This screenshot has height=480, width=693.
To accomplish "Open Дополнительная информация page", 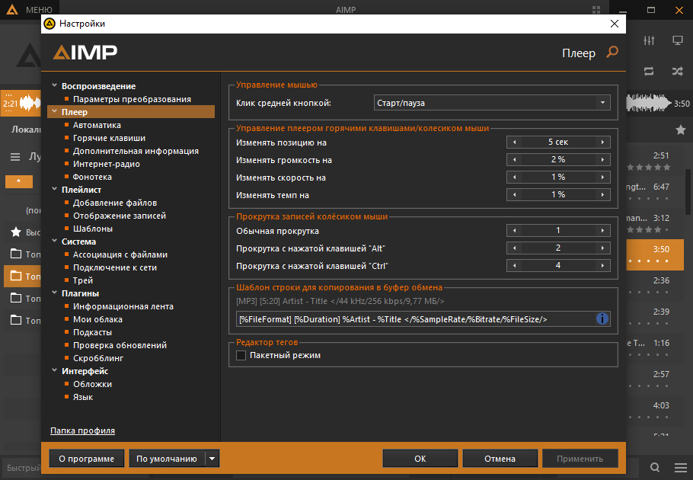I will (x=136, y=151).
